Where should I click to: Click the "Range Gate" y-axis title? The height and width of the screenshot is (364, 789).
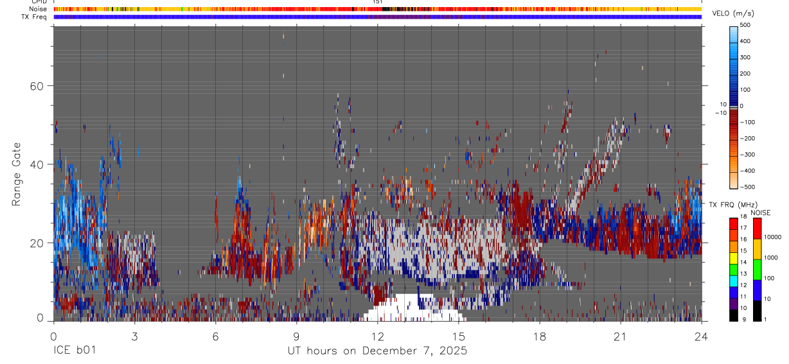click(x=17, y=173)
